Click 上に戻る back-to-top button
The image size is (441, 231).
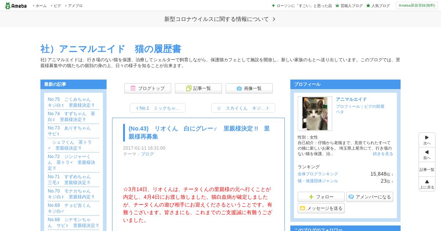click(427, 184)
